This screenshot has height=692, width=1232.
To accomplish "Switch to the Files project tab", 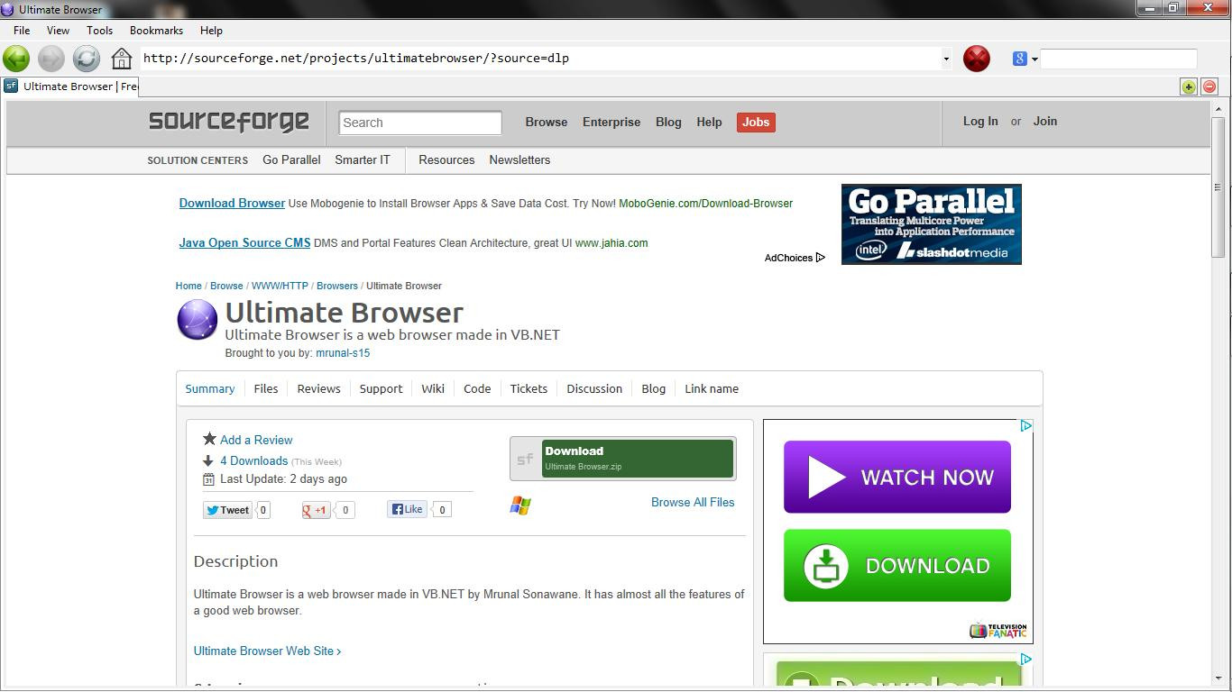I will pyautogui.click(x=266, y=388).
